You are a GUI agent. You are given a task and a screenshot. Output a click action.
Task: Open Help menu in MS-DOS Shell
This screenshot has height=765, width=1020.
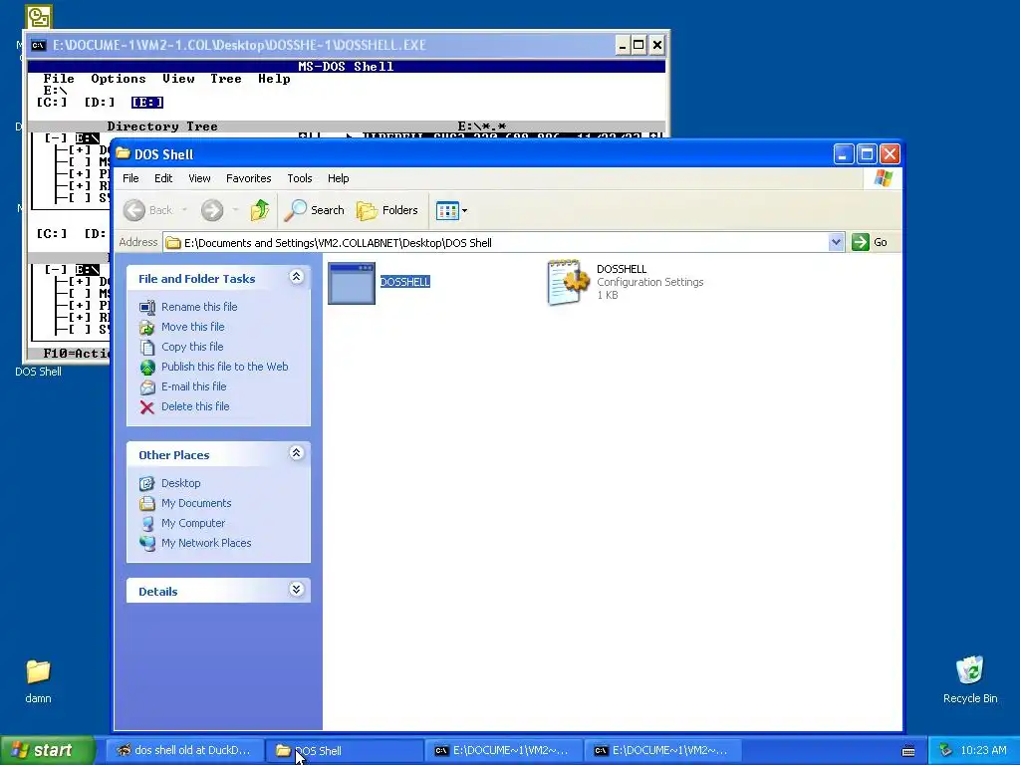click(x=274, y=79)
